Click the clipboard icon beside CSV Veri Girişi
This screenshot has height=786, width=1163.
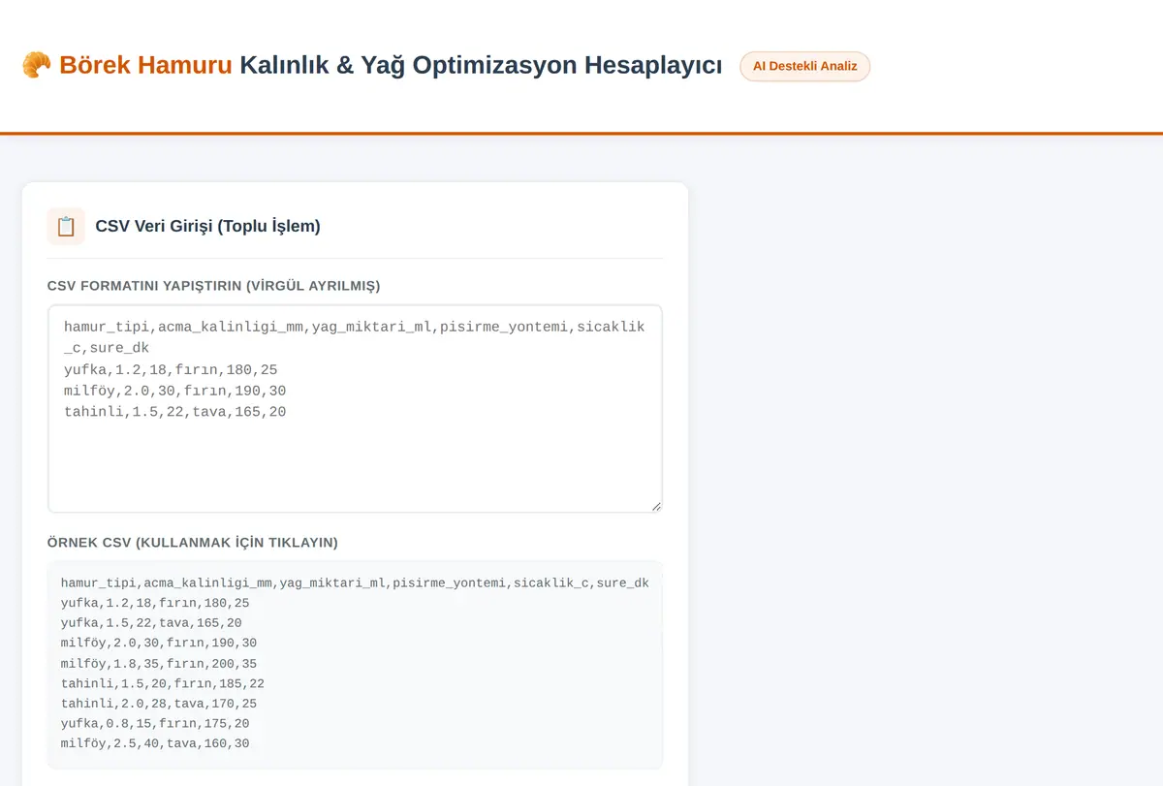point(66,226)
